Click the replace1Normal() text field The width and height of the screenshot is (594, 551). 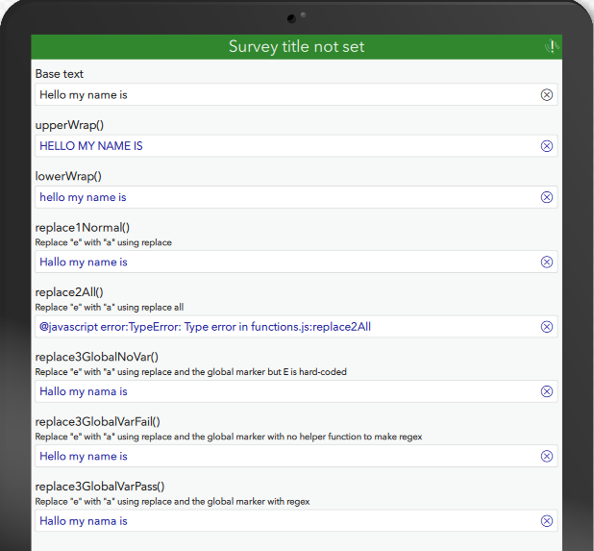284,262
